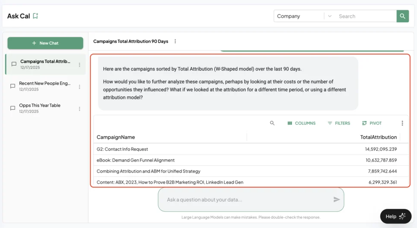Click chat bubble icon beside Opps This Year Table
Viewport: 417px width, 228px height.
pos(12,108)
